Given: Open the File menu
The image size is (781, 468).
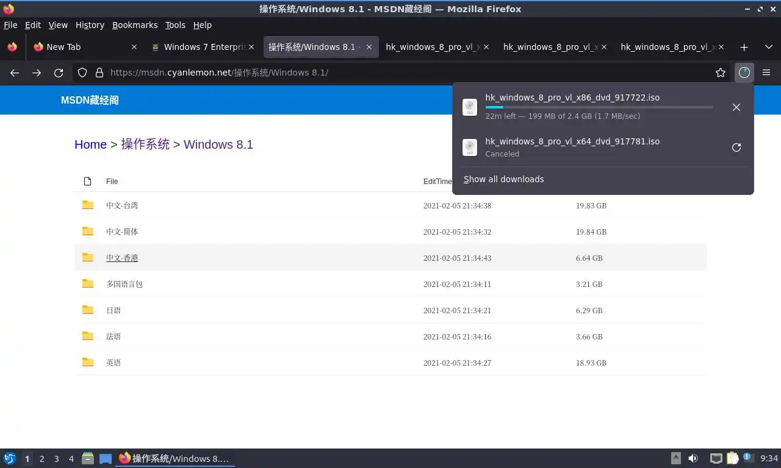Looking at the screenshot, I should click(x=10, y=25).
